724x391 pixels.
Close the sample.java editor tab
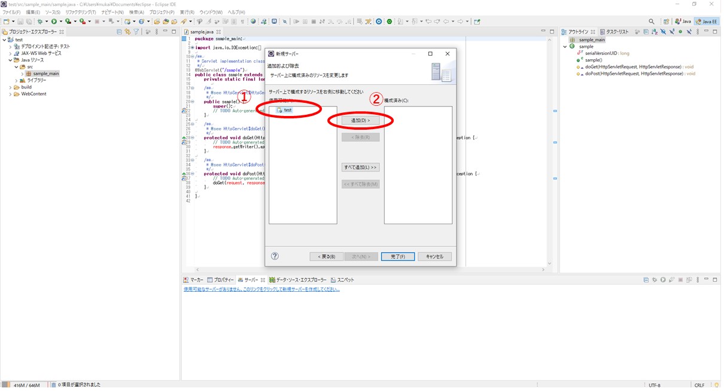(218, 32)
